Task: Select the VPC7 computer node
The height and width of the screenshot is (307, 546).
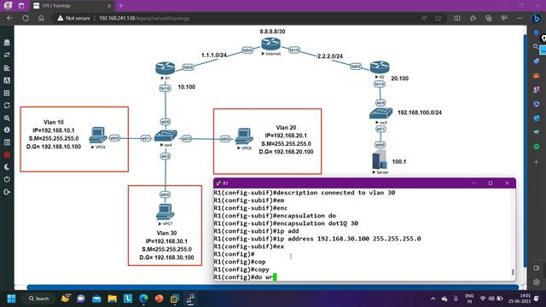Action: point(165,211)
